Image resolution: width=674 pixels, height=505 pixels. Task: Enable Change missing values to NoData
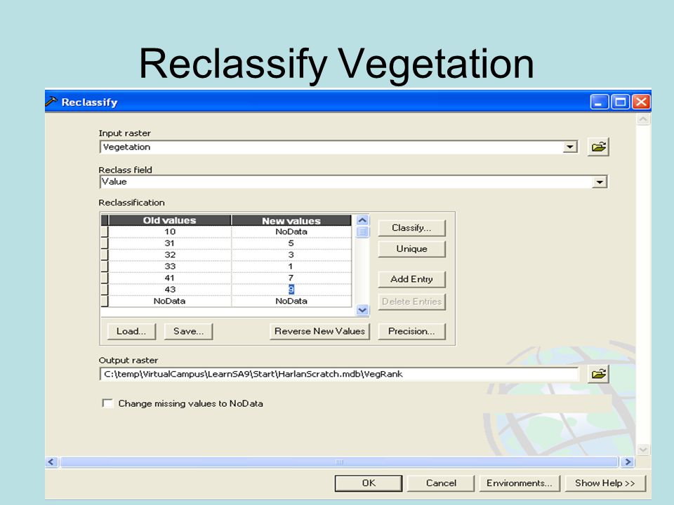click(107, 403)
